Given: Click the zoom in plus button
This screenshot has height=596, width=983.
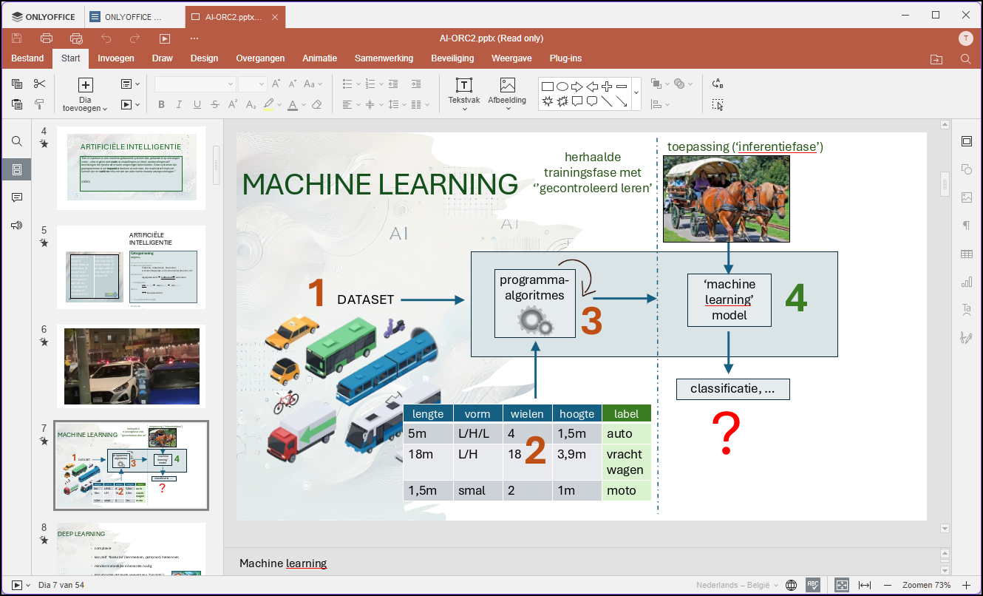Looking at the screenshot, I should pos(965,585).
